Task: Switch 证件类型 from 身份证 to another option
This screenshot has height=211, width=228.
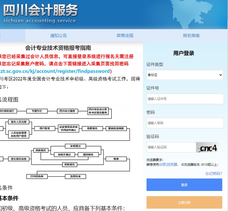Action: pyautogui.click(x=185, y=75)
